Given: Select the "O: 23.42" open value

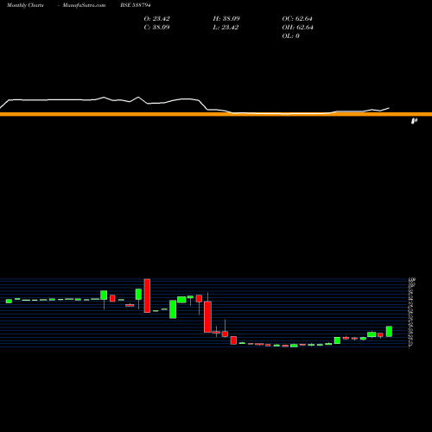Looking at the screenshot, I should (x=156, y=18).
